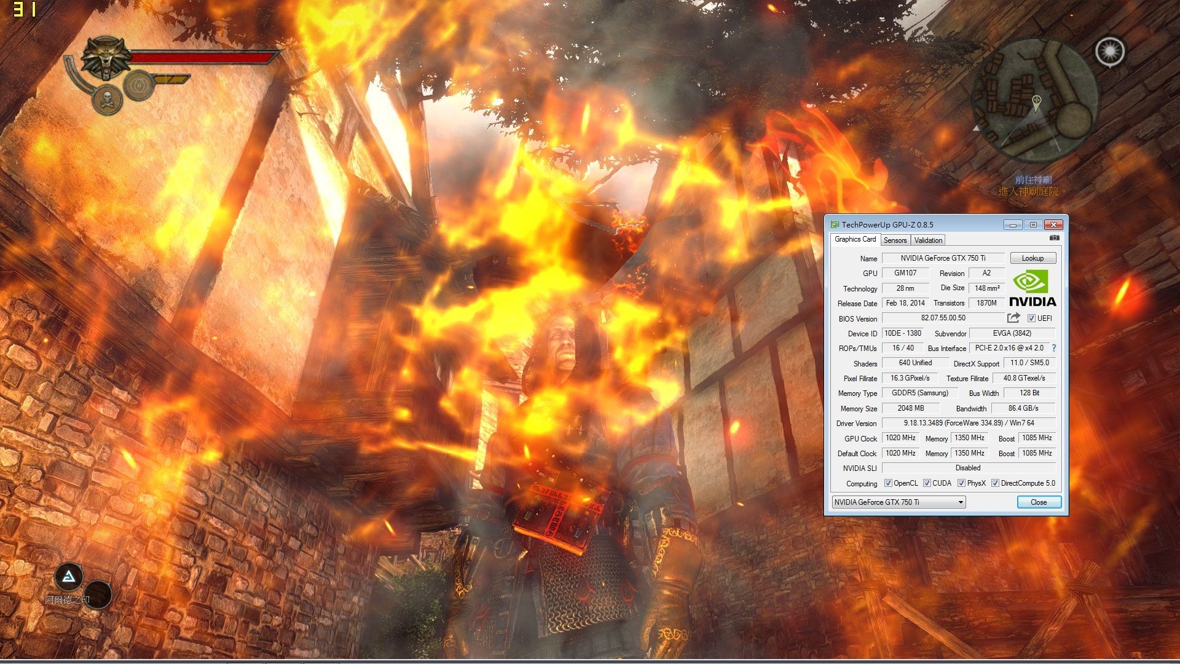
Task: Click the BIOS Version field 82.07.55.00.50
Action: (943, 318)
